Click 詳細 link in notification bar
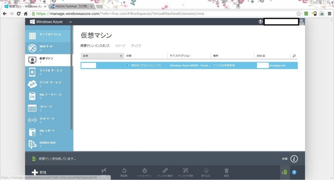 [285, 159]
